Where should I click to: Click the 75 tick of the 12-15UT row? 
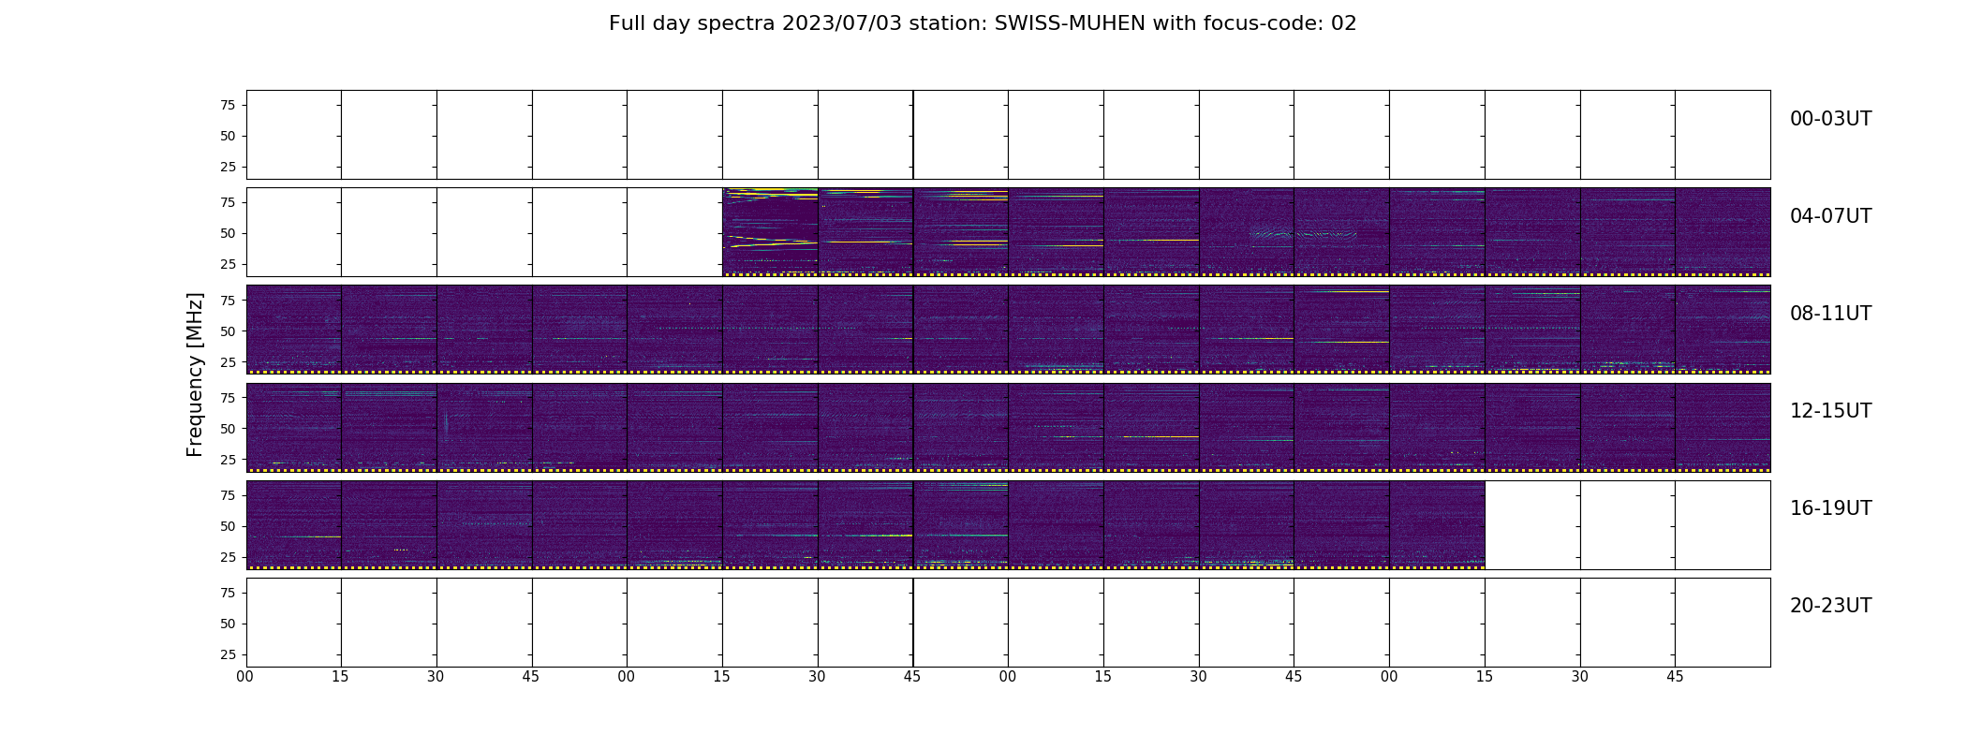click(x=227, y=397)
